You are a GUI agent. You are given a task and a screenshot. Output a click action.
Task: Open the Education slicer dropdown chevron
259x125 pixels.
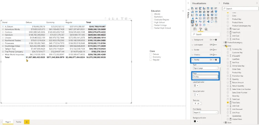pos(183,11)
